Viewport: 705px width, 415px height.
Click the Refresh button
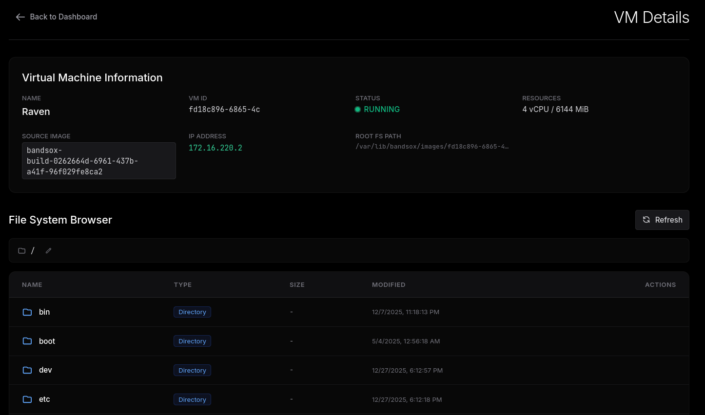coord(662,220)
